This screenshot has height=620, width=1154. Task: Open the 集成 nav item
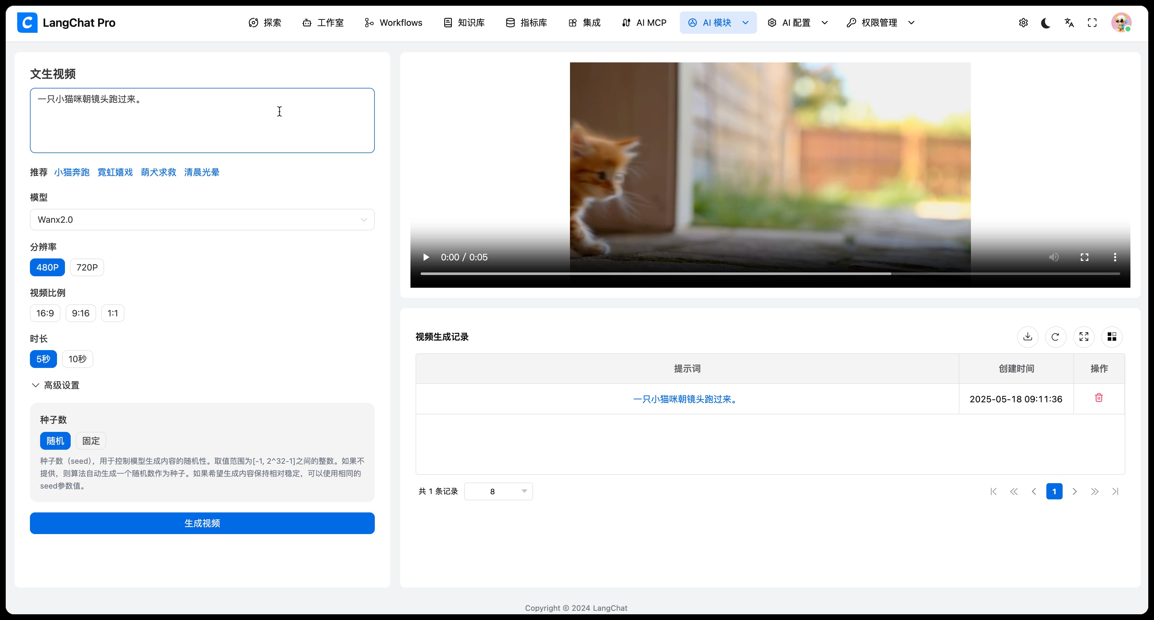[585, 22]
